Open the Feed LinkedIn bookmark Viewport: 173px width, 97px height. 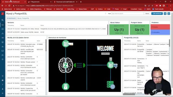pos(158,9)
